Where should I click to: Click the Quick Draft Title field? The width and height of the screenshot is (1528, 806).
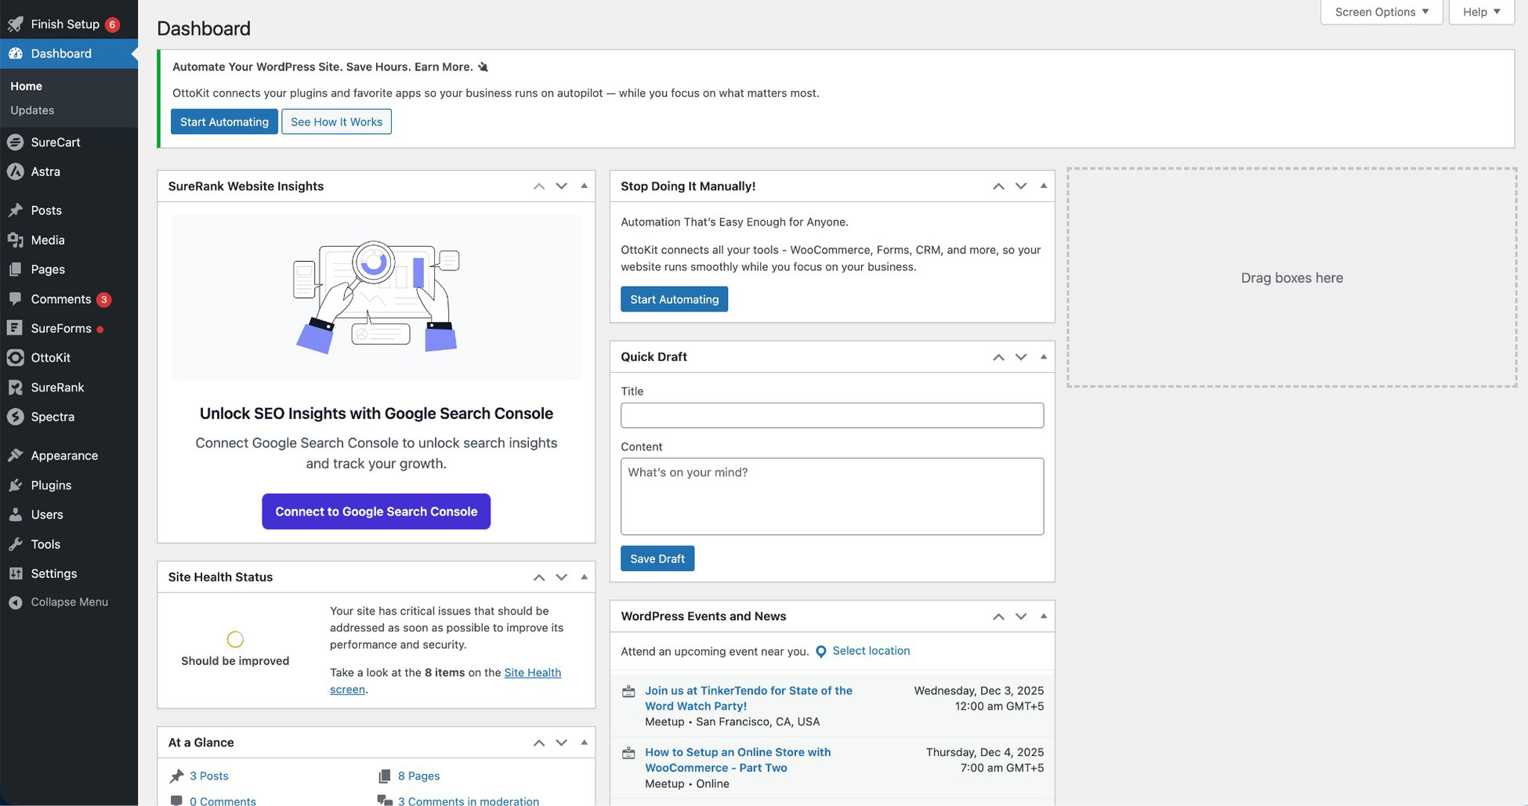(x=831, y=415)
